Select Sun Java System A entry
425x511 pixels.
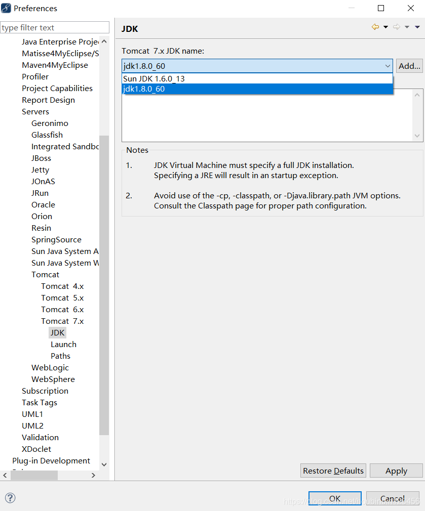tap(64, 251)
